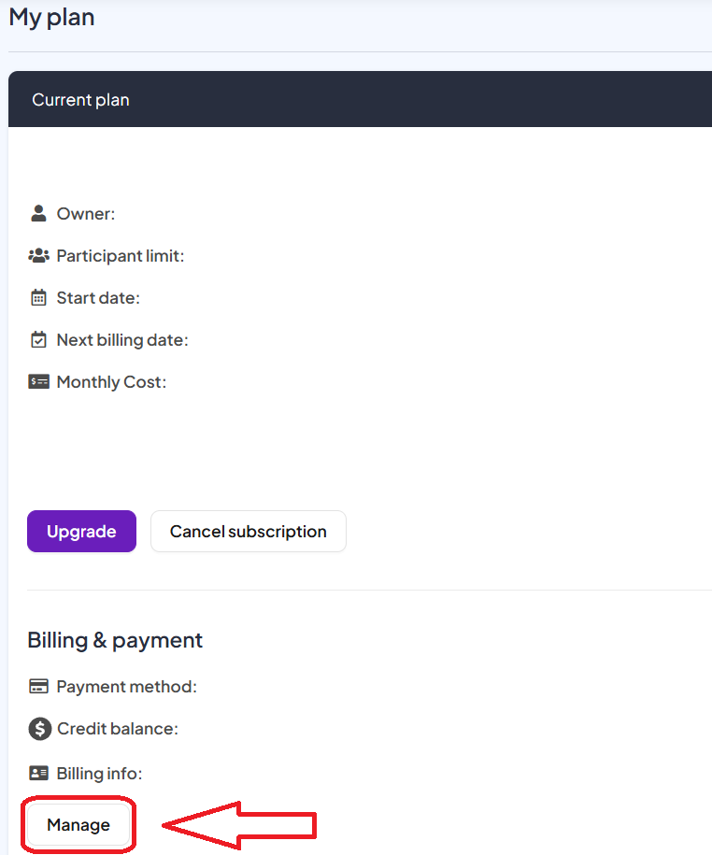Select the Monthly Cost label text

click(111, 382)
